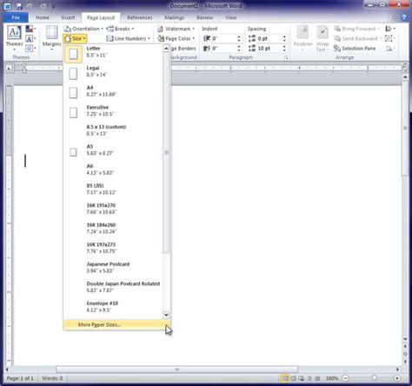Click the size list scroll-down arrow
This screenshot has width=412, height=386.
pos(166,315)
